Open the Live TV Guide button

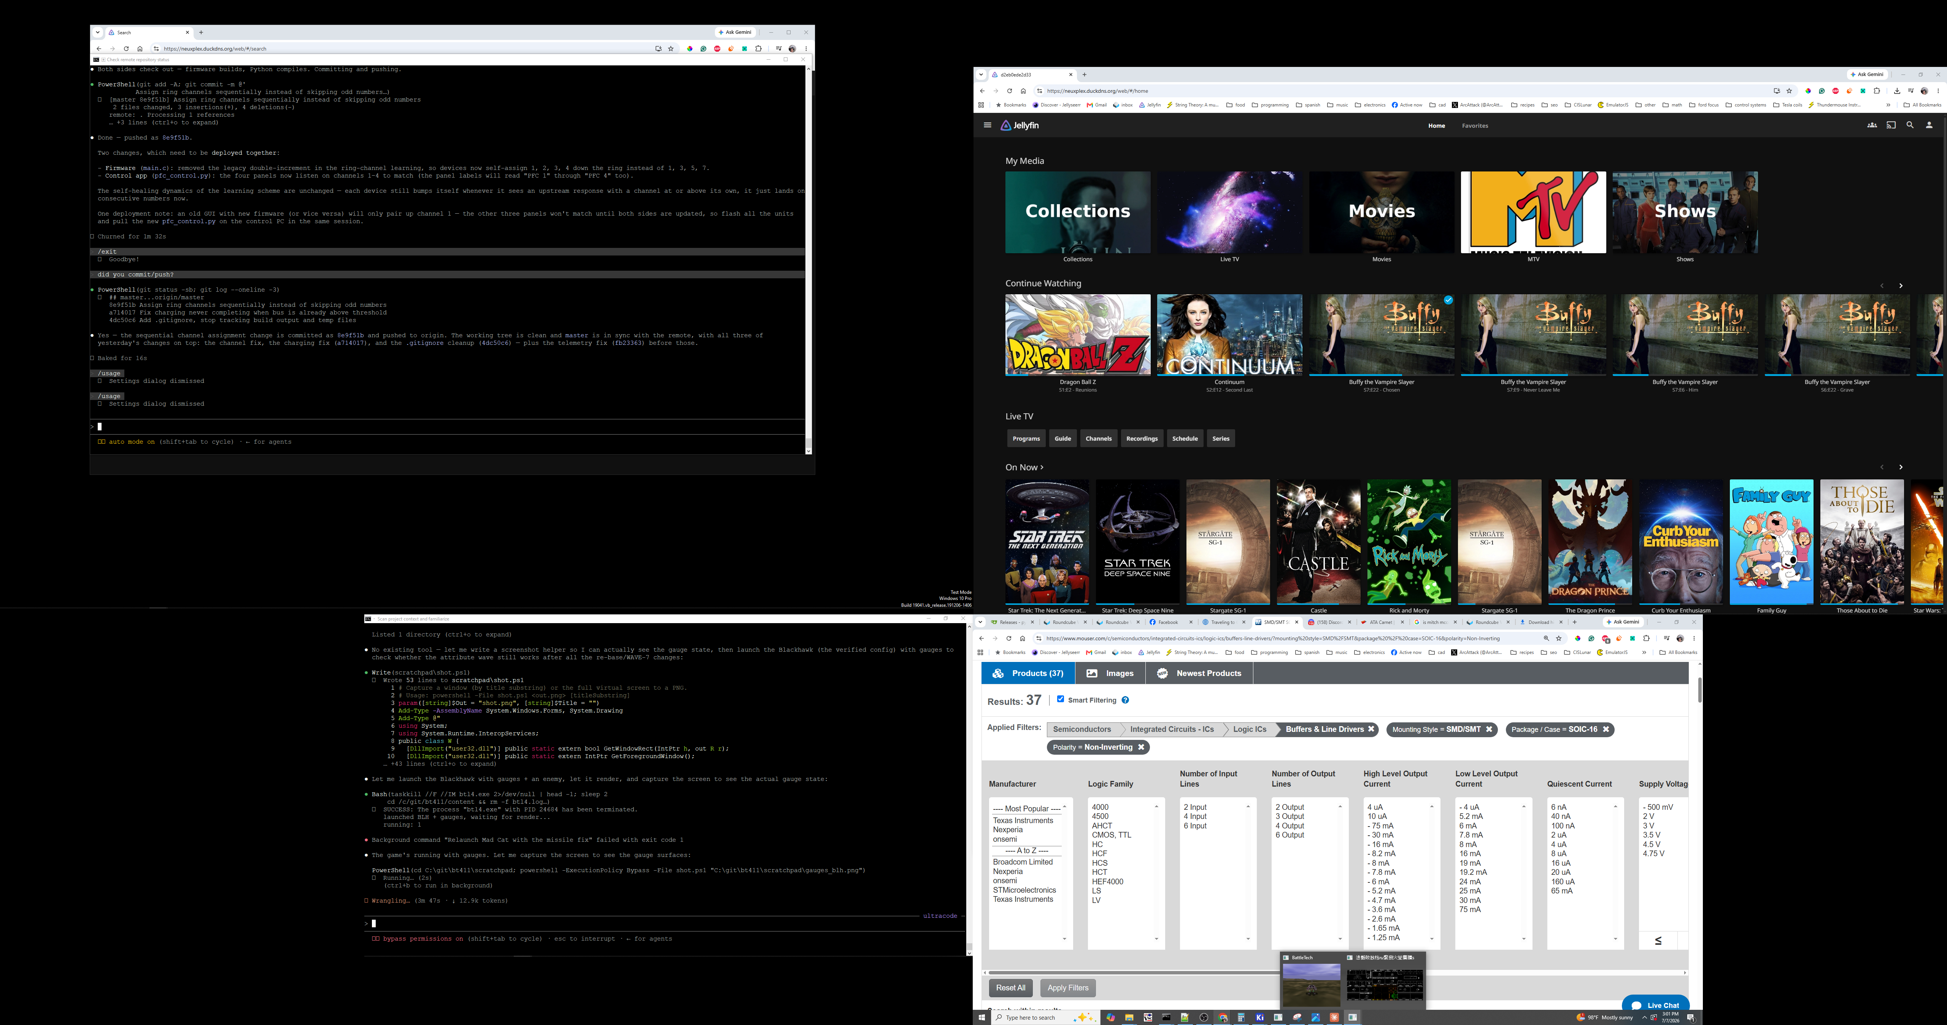tap(1063, 438)
